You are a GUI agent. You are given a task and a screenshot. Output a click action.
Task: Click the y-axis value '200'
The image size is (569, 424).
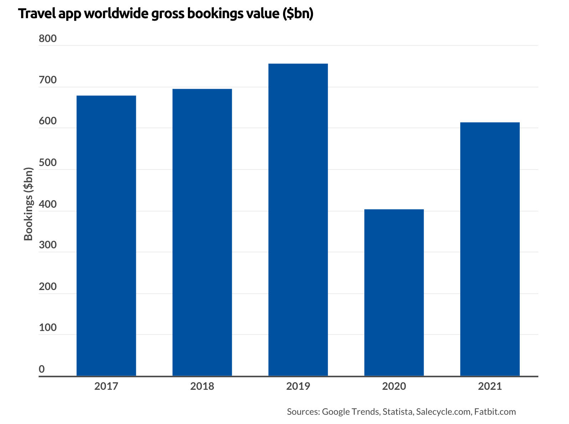tap(48, 286)
